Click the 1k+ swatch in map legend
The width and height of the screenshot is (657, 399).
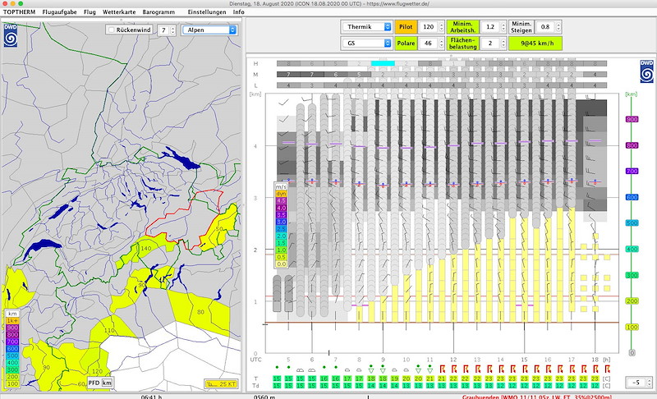12,321
